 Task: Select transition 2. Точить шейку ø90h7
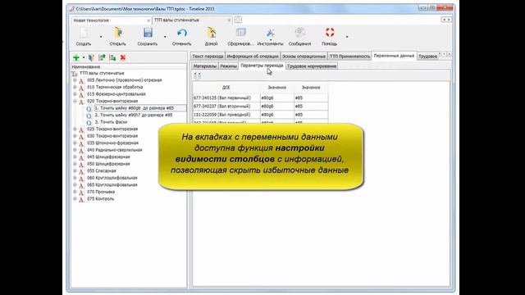pos(134,115)
